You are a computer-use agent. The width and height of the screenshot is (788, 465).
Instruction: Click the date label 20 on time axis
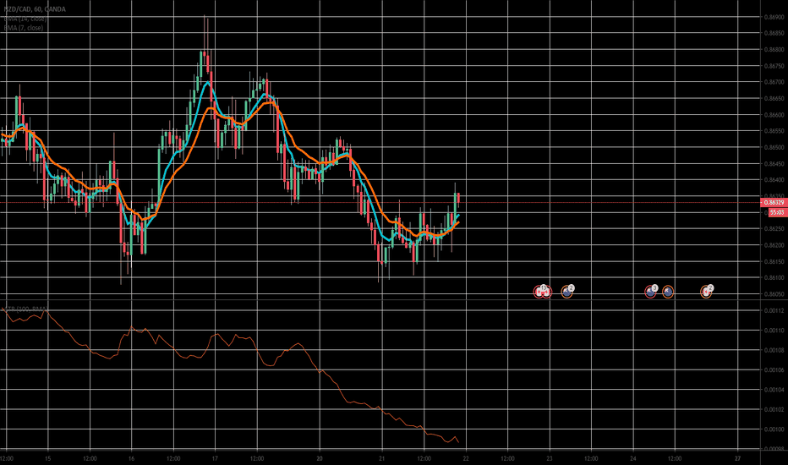tap(319, 458)
